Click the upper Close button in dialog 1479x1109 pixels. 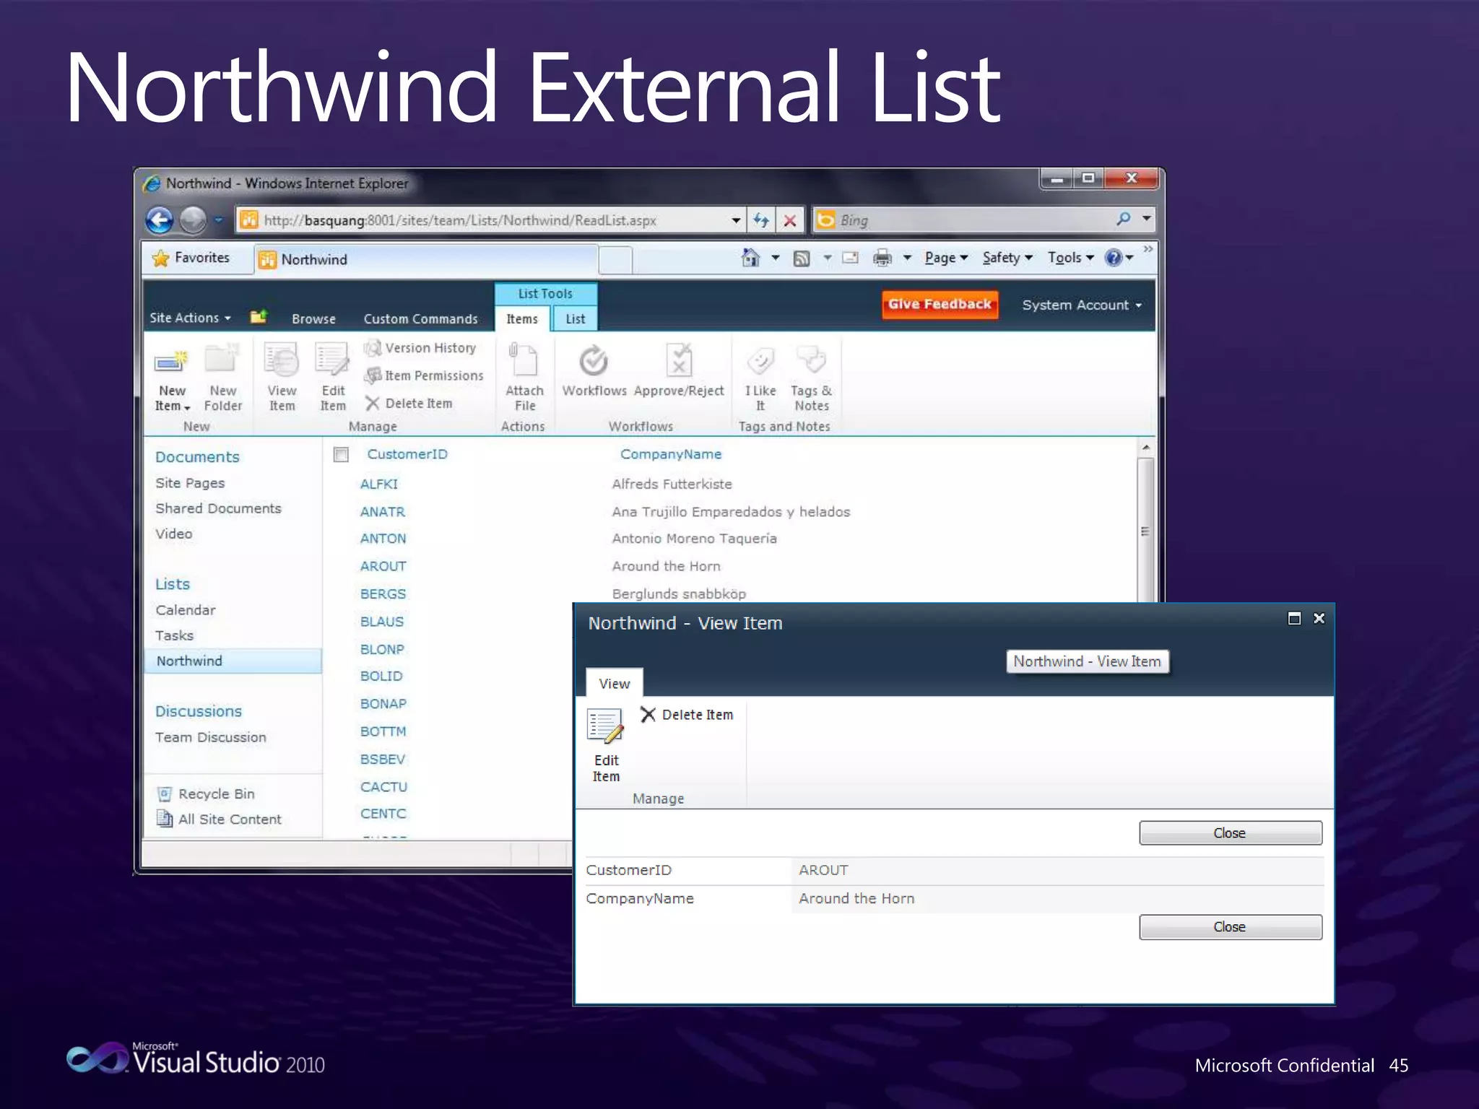[1230, 832]
